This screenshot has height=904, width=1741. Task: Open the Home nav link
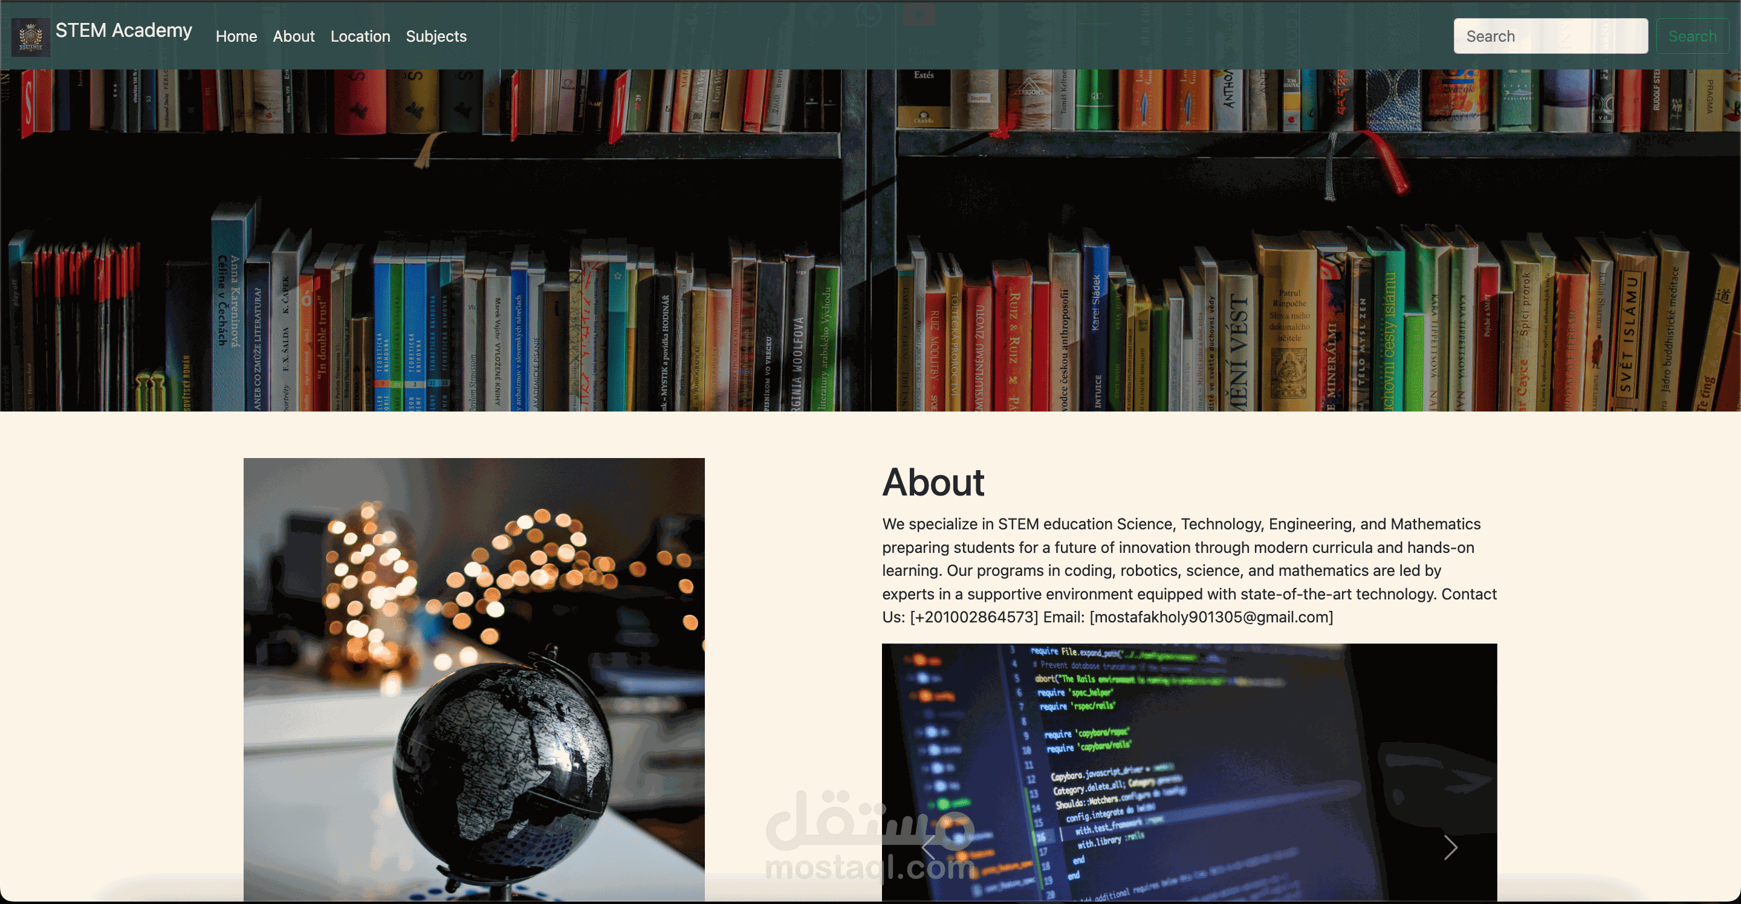coord(236,36)
